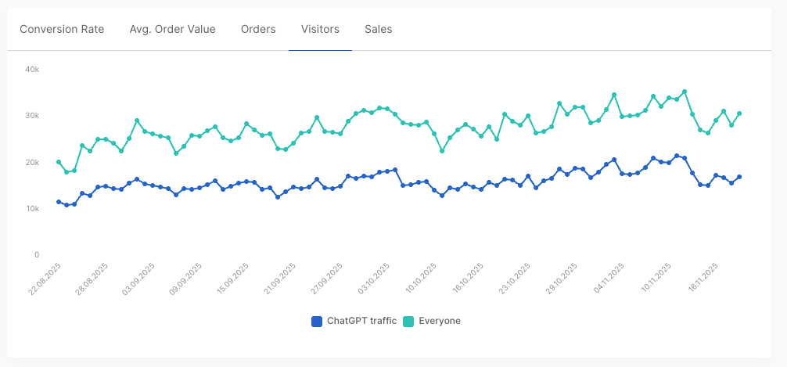Hide the Everyone series via legend label
Screen dimensions: 787x367
click(440, 321)
